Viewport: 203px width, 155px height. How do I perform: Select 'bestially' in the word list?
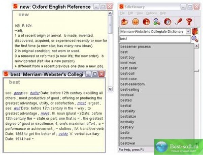pos(156,122)
